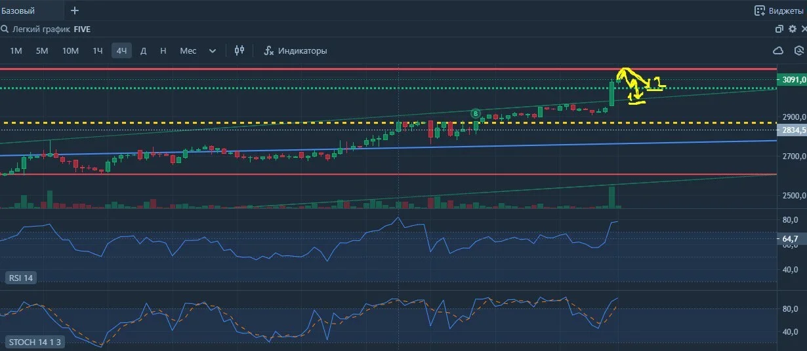Change chart type via candlestick icon
This screenshot has width=807, height=351.
239,50
